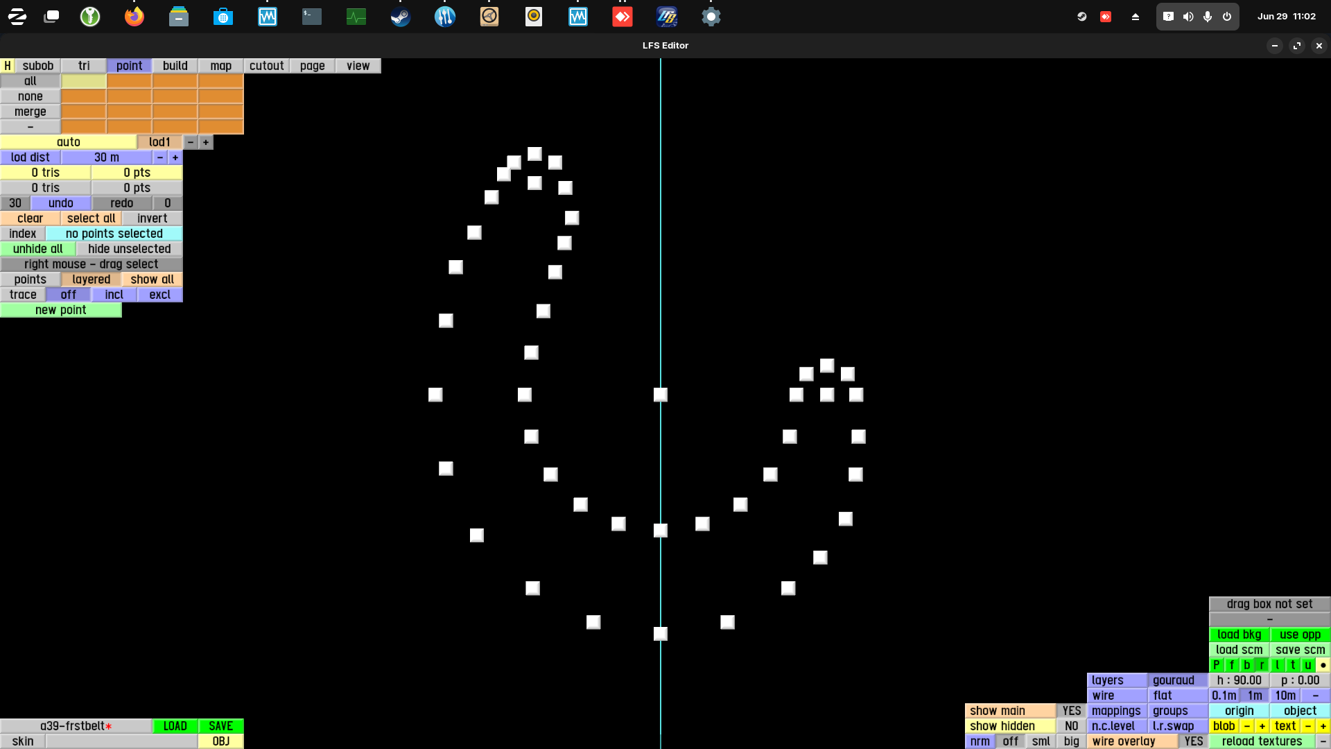This screenshot has height=749, width=1331.
Task: Click the black dot view button
Action: pos(1323,664)
